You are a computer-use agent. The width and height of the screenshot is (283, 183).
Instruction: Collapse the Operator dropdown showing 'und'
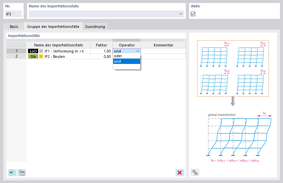pos(138,51)
